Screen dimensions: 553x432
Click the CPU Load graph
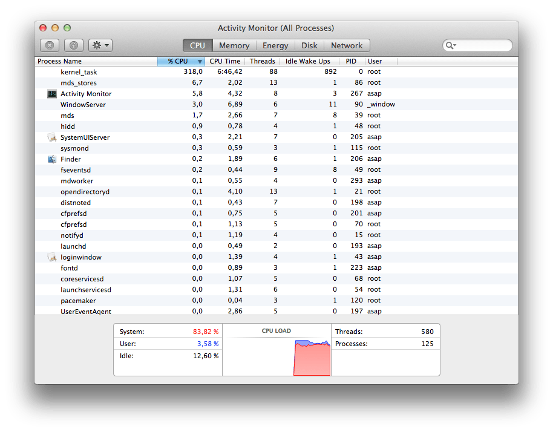(276, 353)
